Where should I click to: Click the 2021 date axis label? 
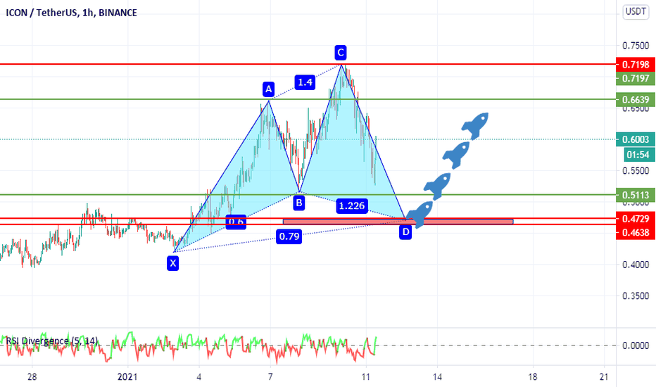(x=127, y=377)
